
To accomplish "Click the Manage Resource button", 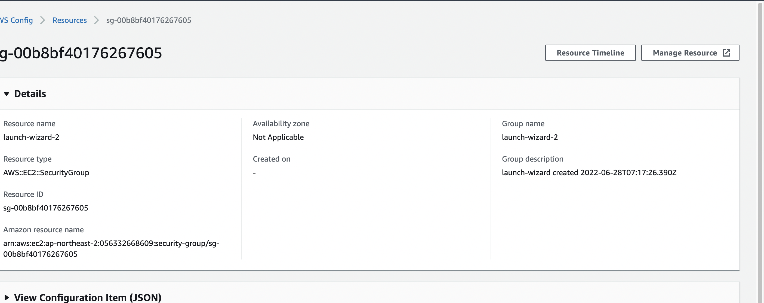I will tap(690, 53).
